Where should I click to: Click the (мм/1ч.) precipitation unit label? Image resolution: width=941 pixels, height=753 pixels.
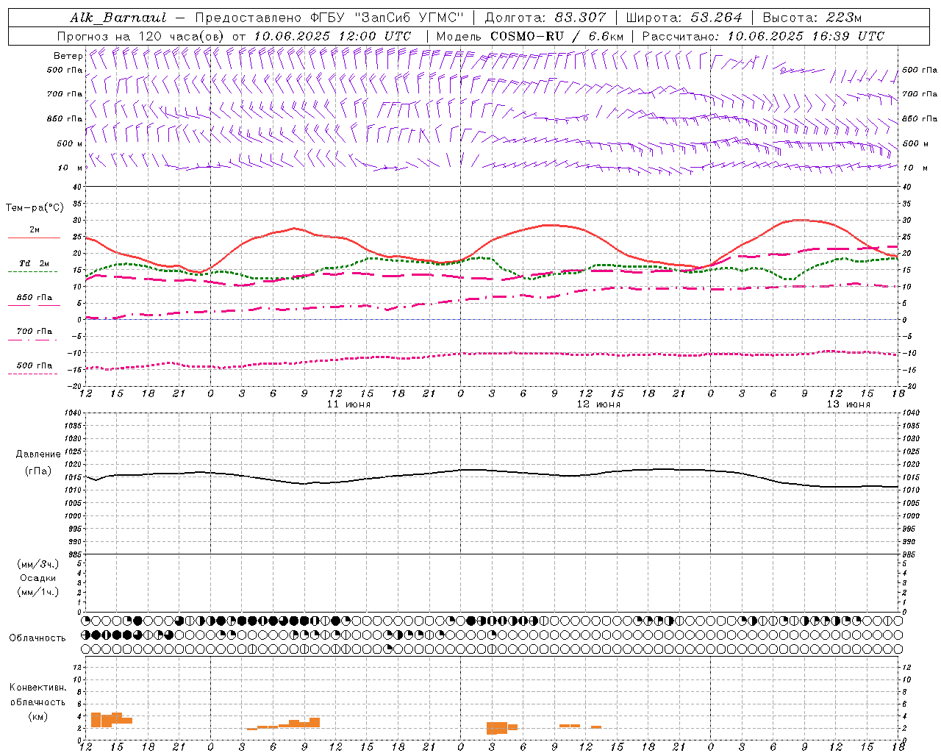click(38, 592)
